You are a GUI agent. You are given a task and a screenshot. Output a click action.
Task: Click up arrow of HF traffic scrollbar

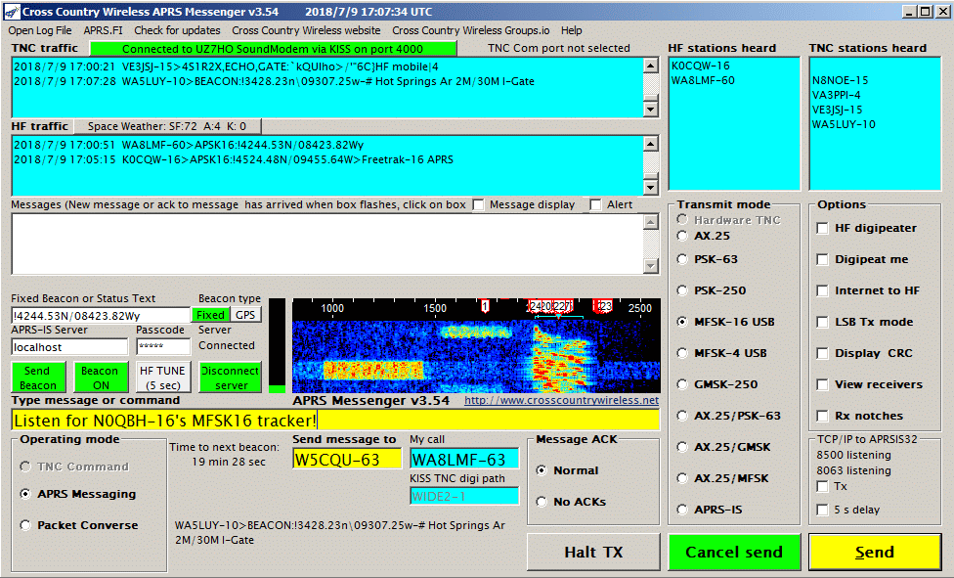click(651, 144)
